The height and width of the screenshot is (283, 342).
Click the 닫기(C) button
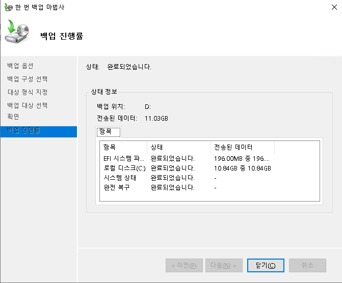265,265
